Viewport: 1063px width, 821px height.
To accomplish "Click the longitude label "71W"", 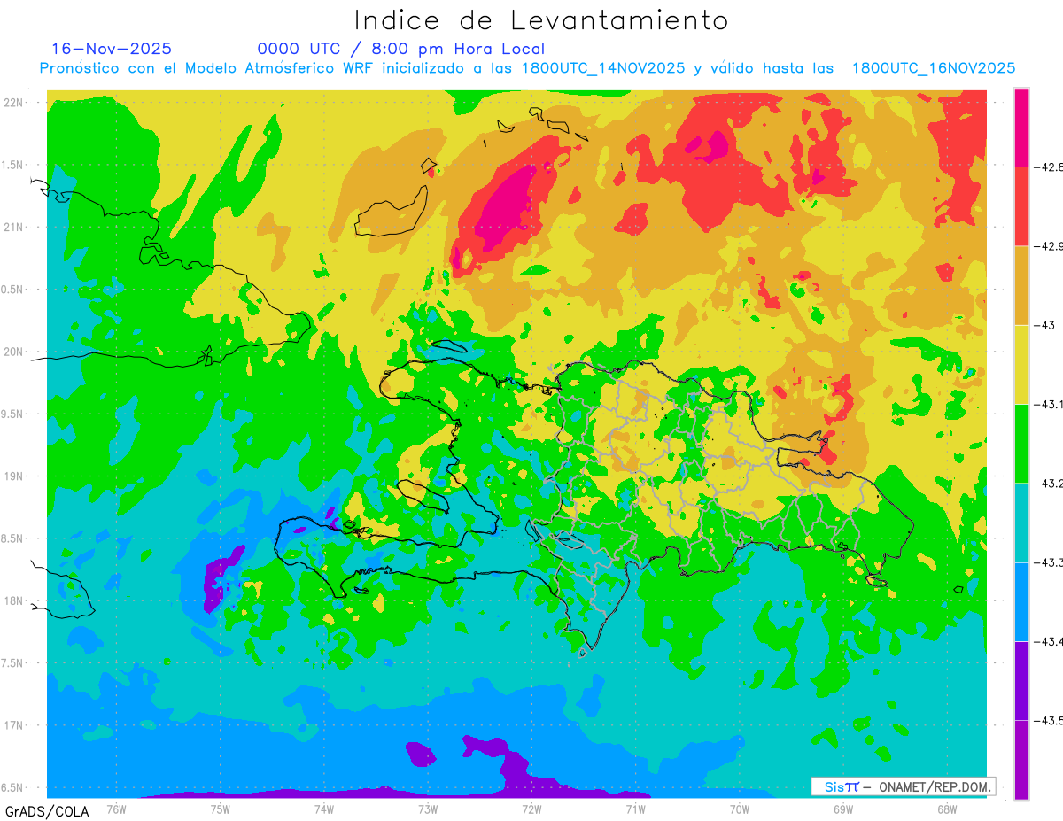I will coord(635,808).
